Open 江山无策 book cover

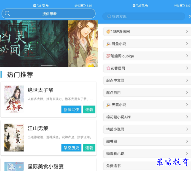14,137
